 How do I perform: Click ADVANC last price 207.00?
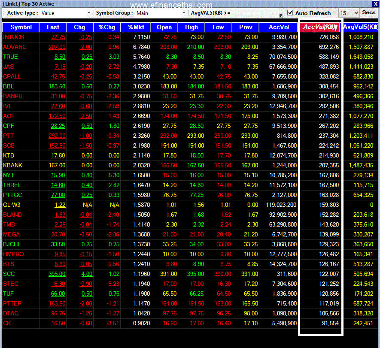57,47
